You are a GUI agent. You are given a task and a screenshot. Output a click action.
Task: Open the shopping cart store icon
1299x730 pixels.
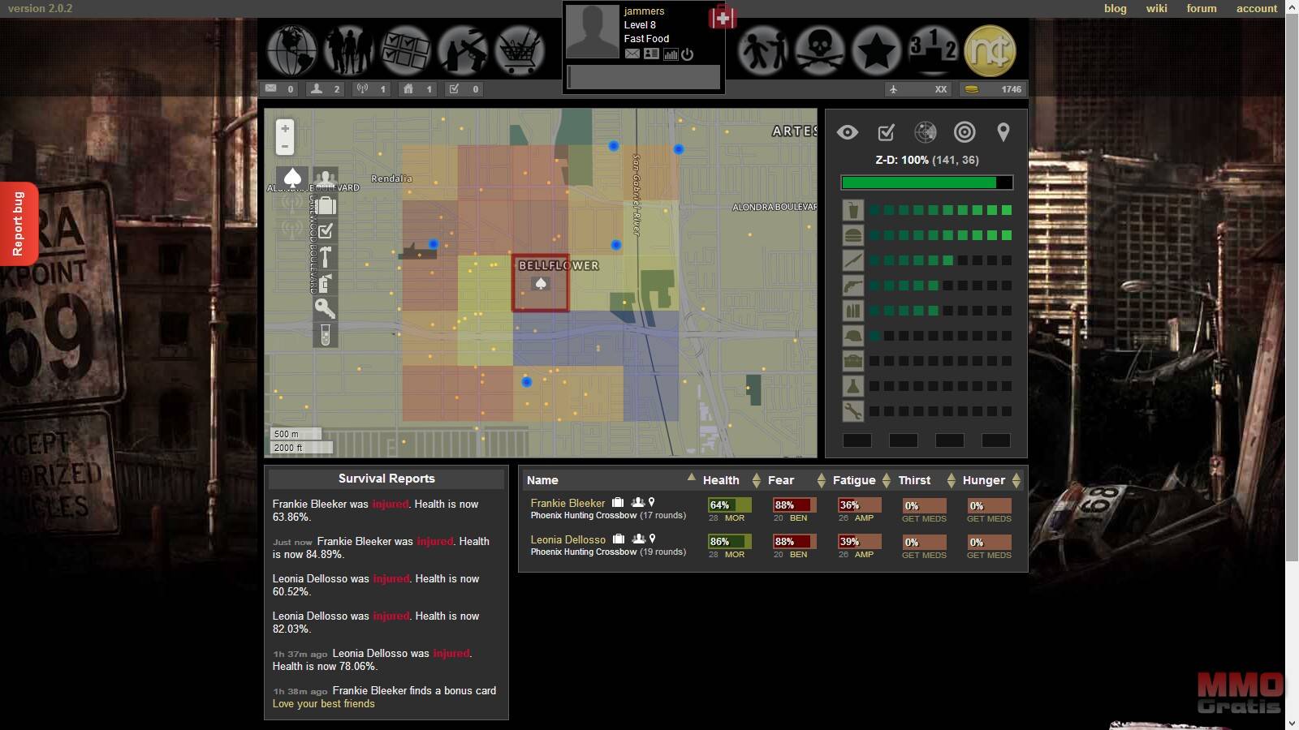pos(519,50)
